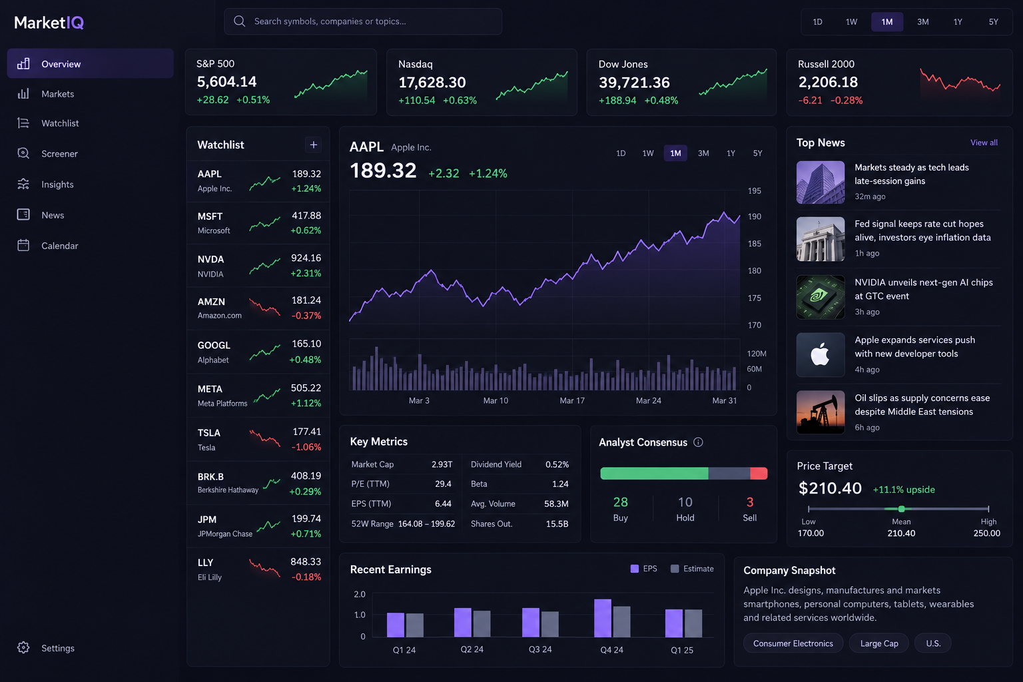Viewport: 1023px width, 682px height.
Task: Open the Russell 2000 index card
Action: click(899, 82)
